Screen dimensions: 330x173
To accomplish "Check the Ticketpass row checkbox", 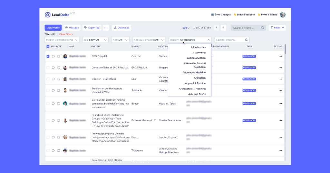I will 48,150.
